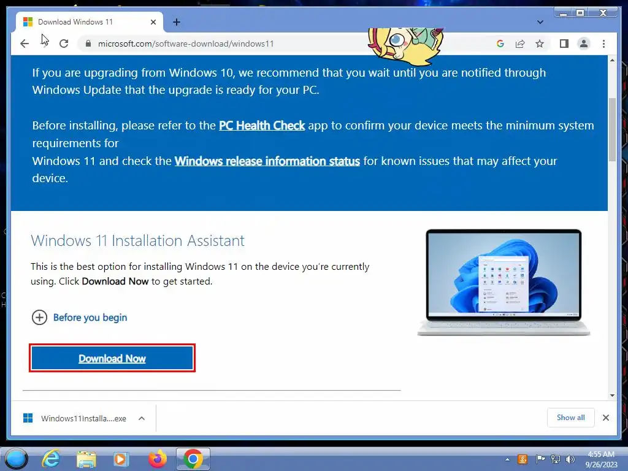Click the page scrollbar up arrow
This screenshot has width=628, height=471.
pos(612,60)
